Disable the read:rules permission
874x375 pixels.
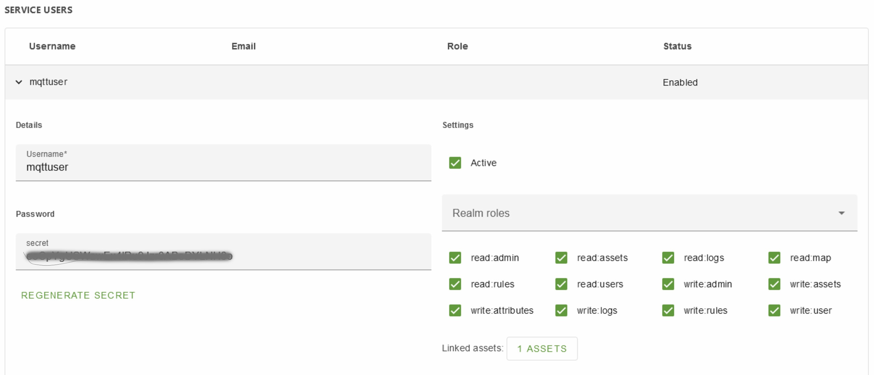[x=454, y=284]
